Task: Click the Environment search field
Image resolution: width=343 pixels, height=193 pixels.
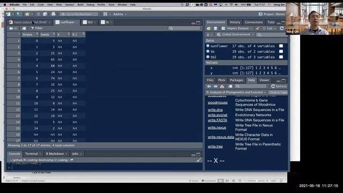Action: [x=272, y=34]
